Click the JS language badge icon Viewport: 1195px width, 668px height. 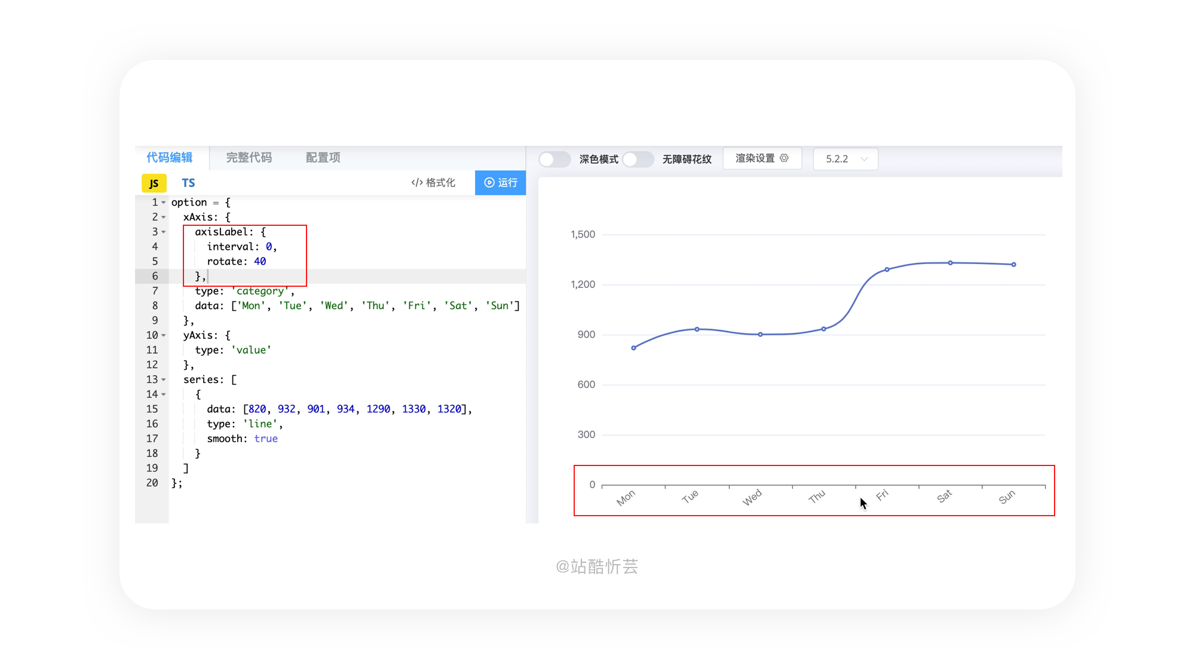pyautogui.click(x=154, y=183)
